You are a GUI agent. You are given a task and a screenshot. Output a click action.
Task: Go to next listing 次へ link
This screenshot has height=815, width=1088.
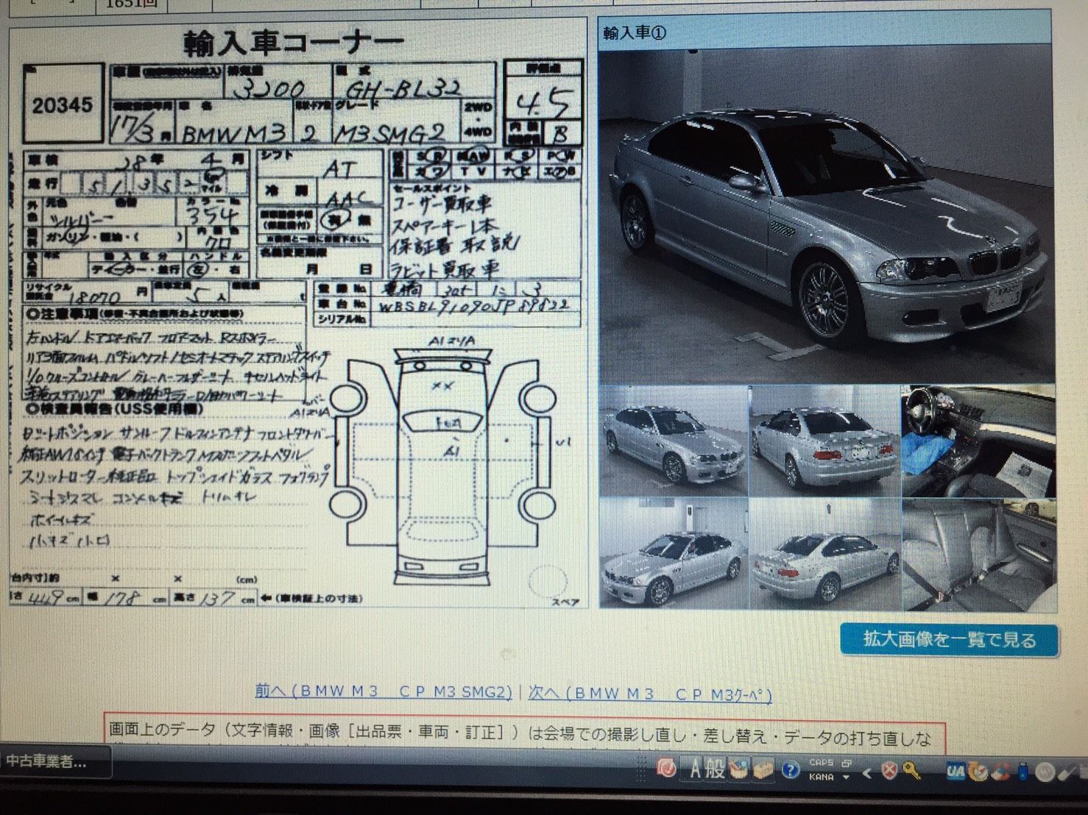[650, 694]
